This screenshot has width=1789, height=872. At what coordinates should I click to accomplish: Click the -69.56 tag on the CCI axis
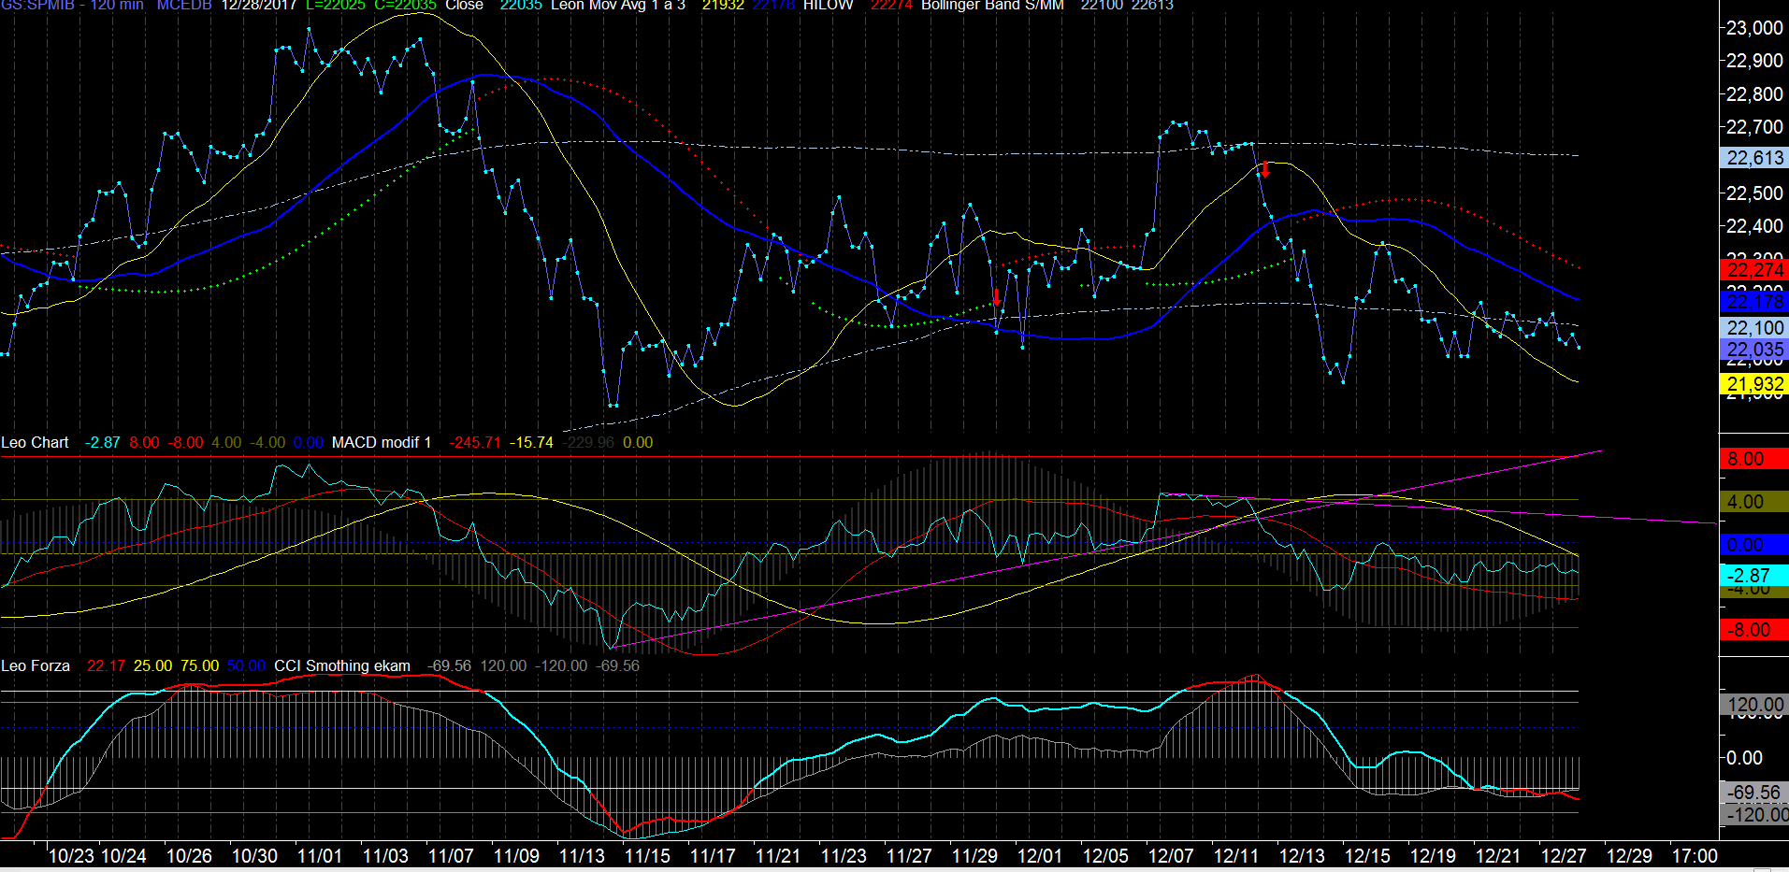1754,793
